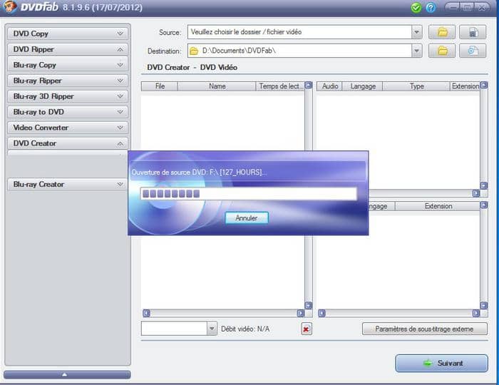Click down arrow of audio table scrollbar

pyautogui.click(x=484, y=185)
